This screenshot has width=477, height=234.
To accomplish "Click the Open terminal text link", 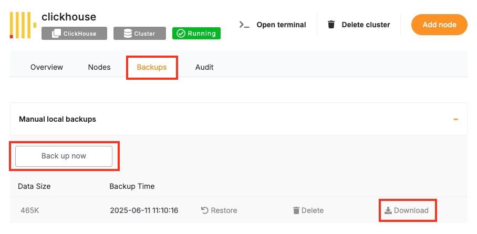I will 281,25.
